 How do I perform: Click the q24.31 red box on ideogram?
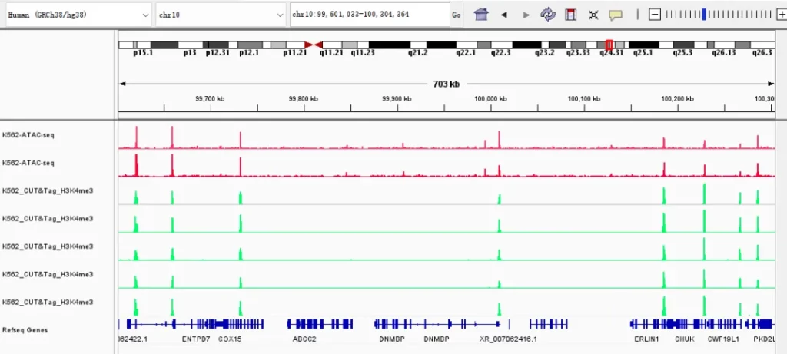[x=609, y=45]
